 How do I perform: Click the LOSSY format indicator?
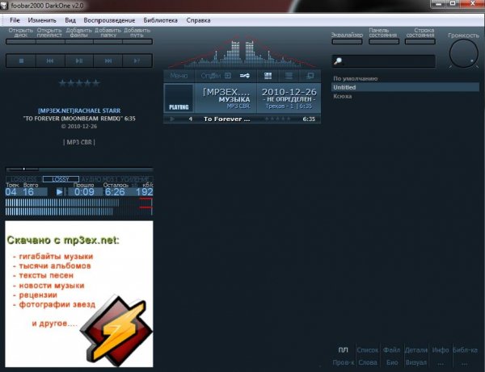[x=61, y=179]
